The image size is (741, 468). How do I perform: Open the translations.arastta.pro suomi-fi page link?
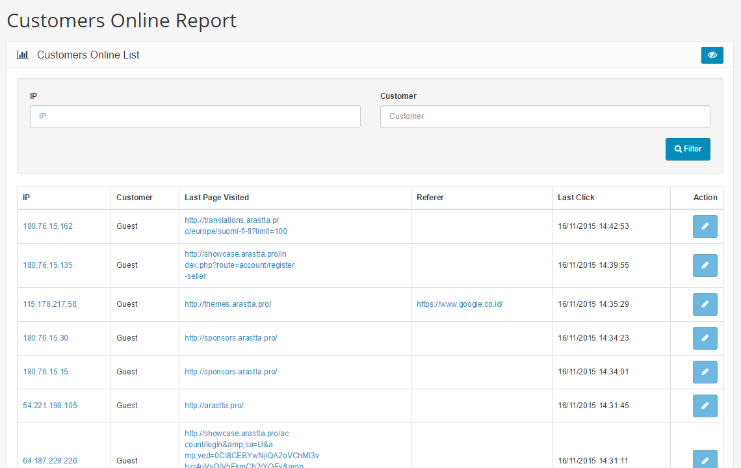click(x=235, y=226)
